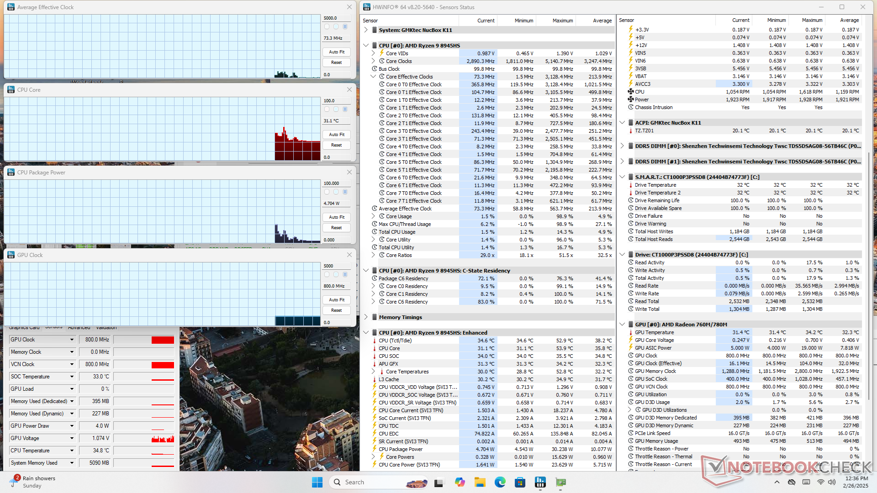Click the thermometer icon next to GPU Temperature
Screen dimensions: 877x493
[631, 332]
